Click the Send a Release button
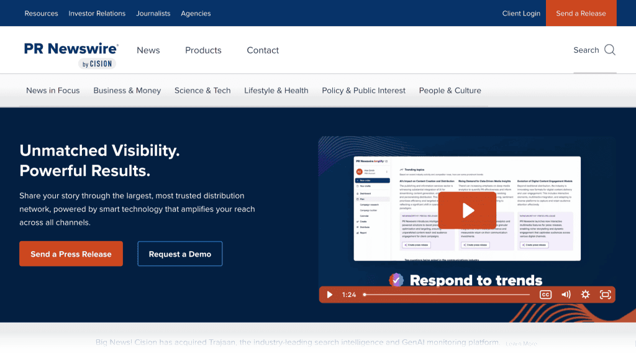The height and width of the screenshot is (353, 636). tap(581, 13)
